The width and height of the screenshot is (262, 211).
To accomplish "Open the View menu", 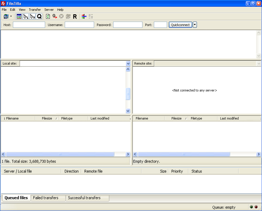I will pos(22,10).
